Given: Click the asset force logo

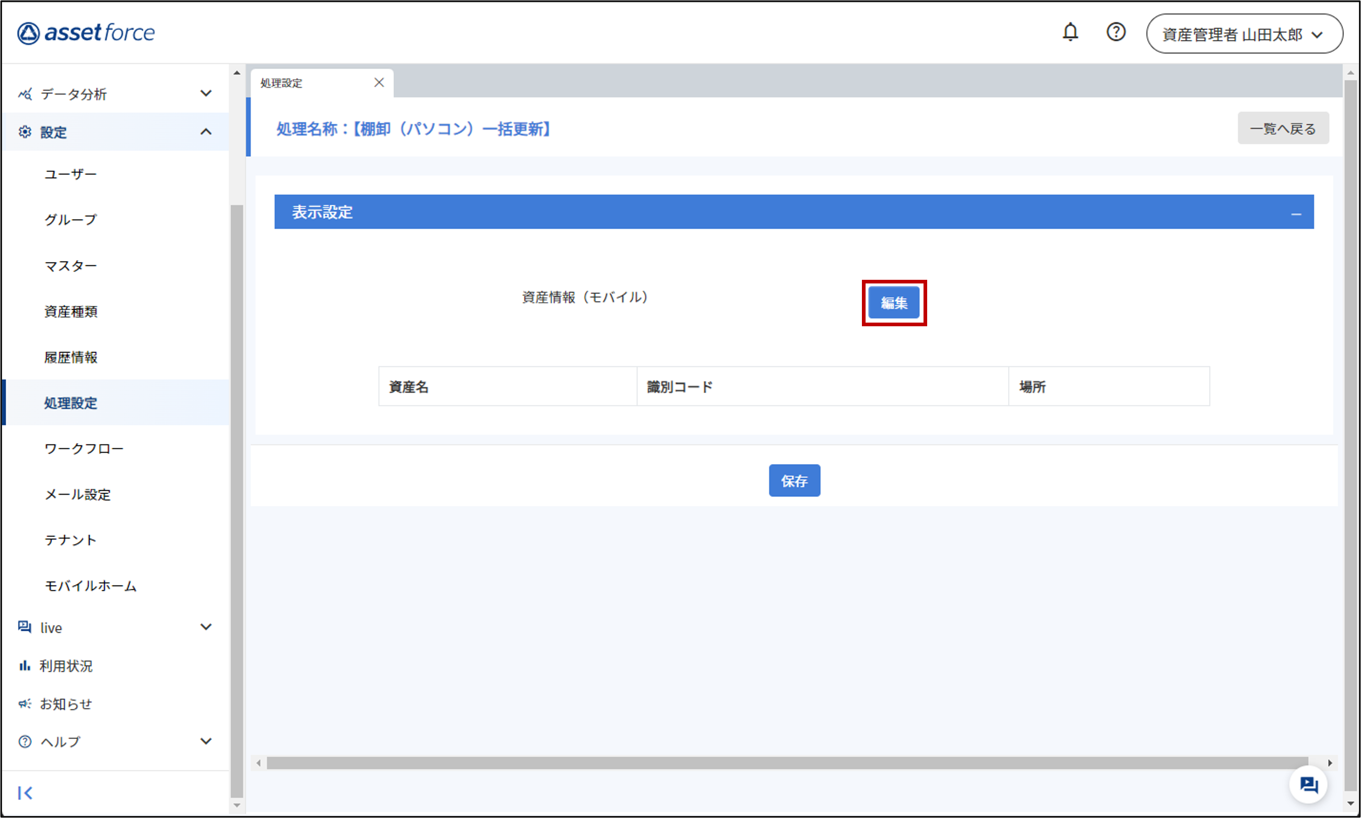Looking at the screenshot, I should coord(86,32).
